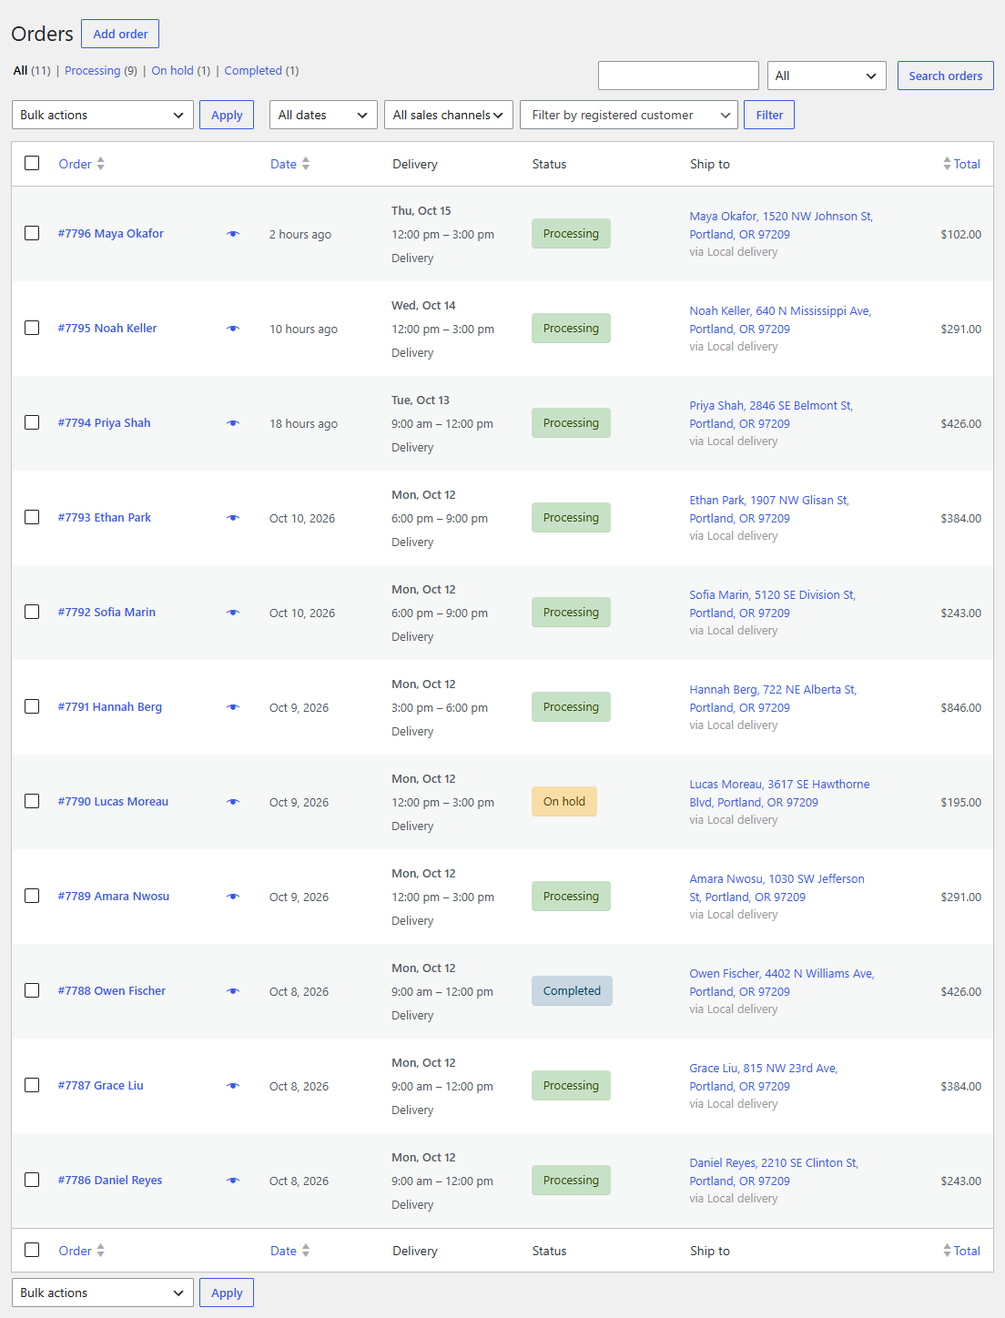Click On hold badge for Lucas Moreau
The height and width of the screenshot is (1318, 1005).
564,802
